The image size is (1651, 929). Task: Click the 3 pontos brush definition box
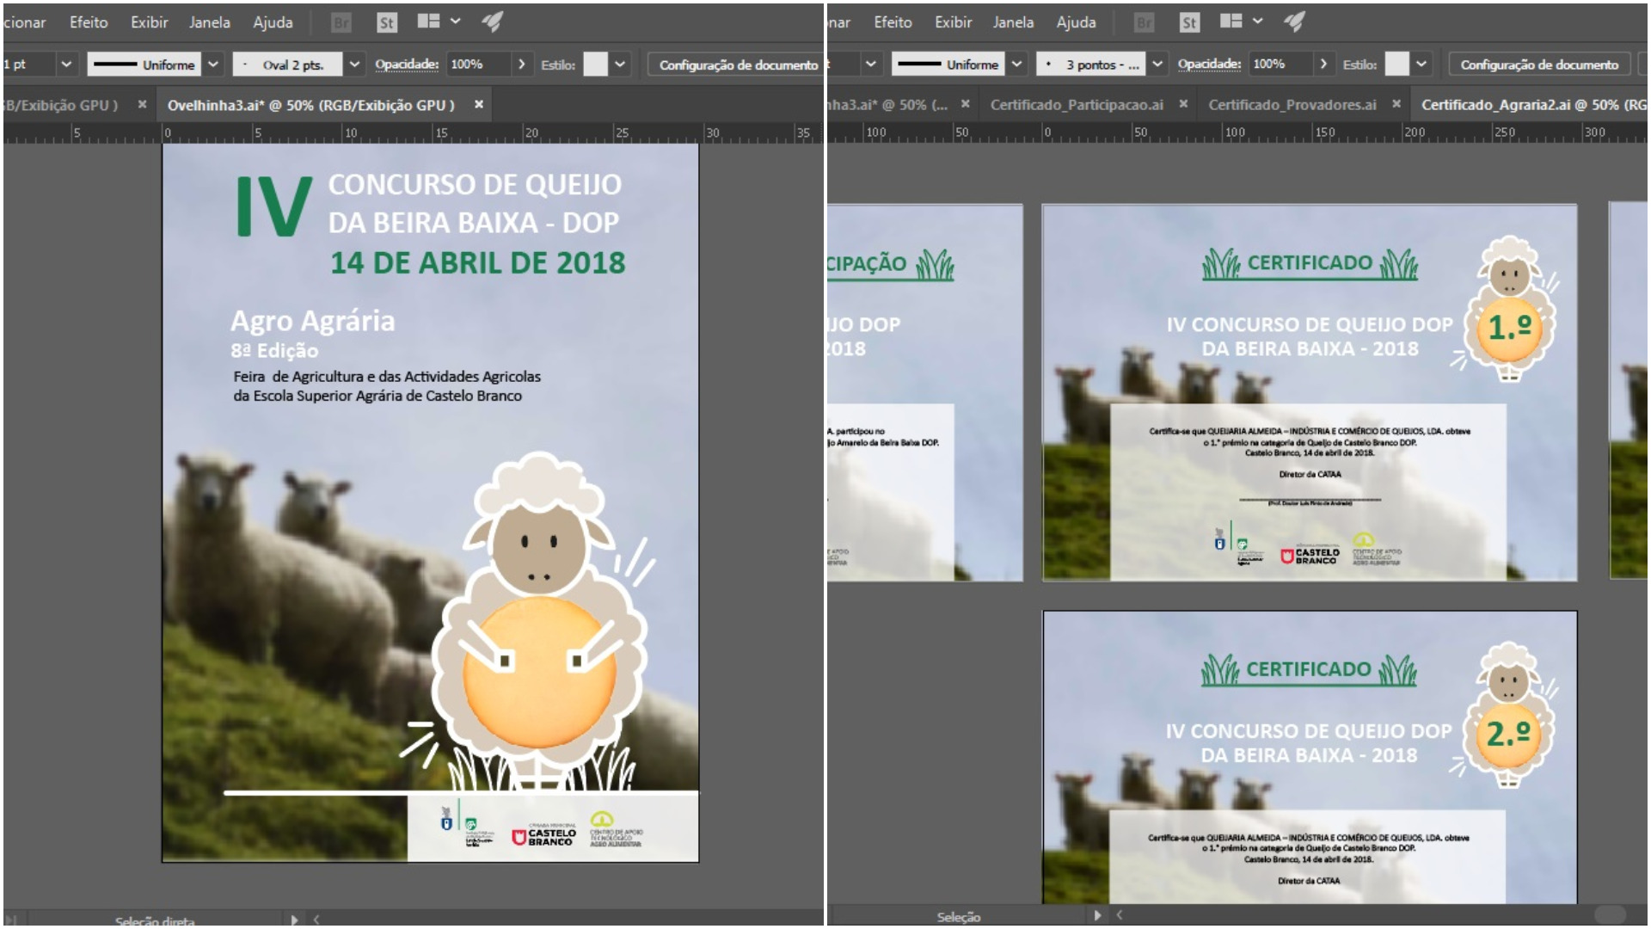pyautogui.click(x=1091, y=65)
